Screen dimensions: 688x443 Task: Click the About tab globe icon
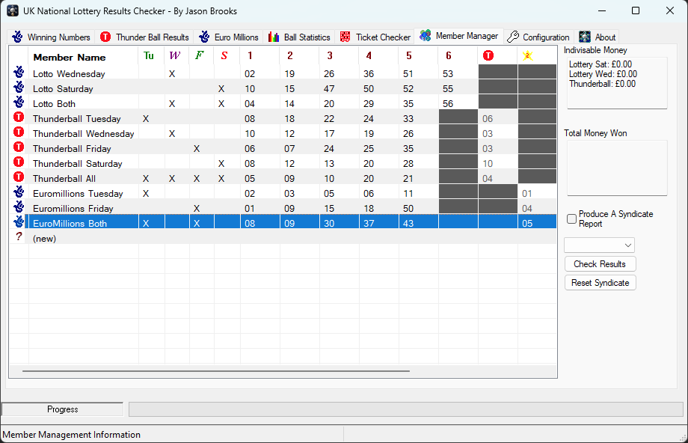(585, 37)
